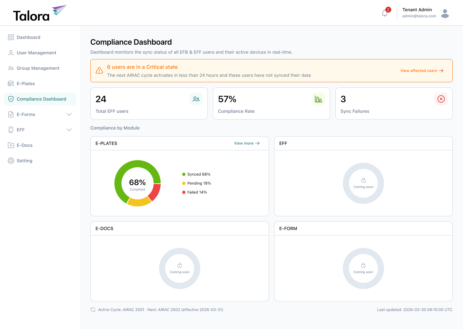Click 'Active Cycle: AIRAC 2501' status text
The height and width of the screenshot is (329, 463).
coord(121,310)
